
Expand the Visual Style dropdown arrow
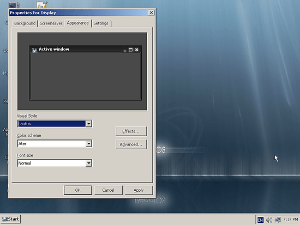(88, 124)
